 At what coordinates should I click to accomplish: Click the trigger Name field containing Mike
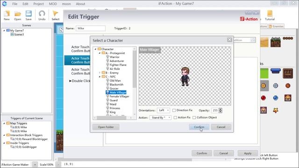click(x=91, y=28)
